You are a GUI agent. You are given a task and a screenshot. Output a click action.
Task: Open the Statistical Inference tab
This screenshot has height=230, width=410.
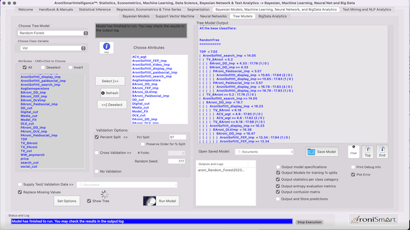click(x=95, y=10)
